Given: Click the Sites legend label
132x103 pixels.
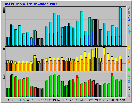Looking at the screenshot, I should point(129,62).
